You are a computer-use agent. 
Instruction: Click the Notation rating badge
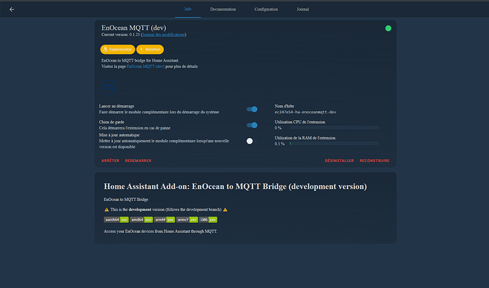coord(145,50)
